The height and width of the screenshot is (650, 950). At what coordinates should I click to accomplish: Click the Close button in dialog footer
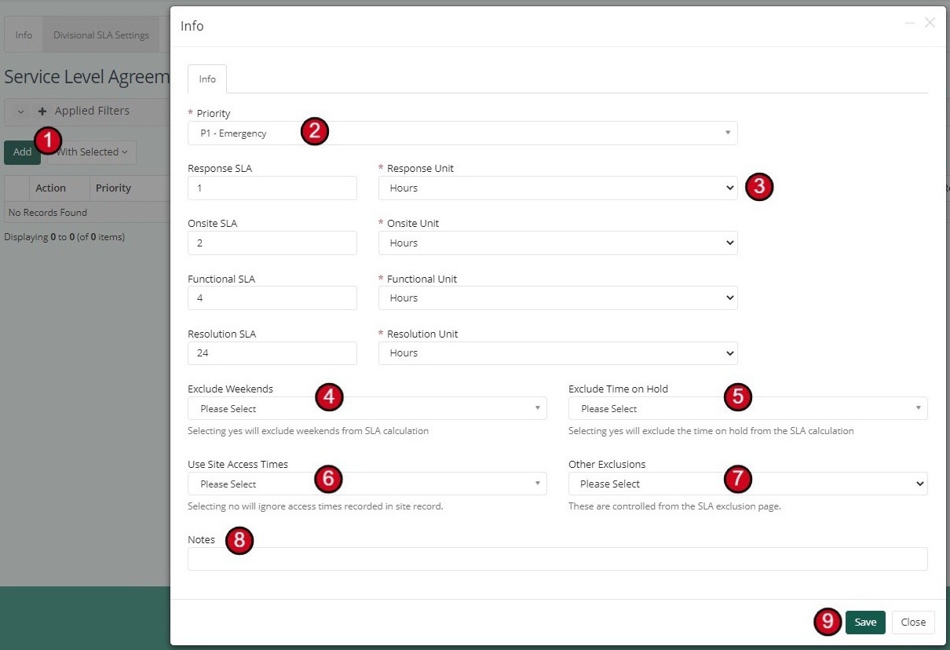(913, 622)
